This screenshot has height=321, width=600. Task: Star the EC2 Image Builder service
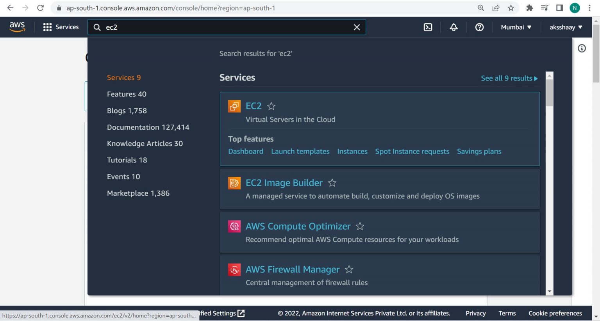tap(332, 183)
